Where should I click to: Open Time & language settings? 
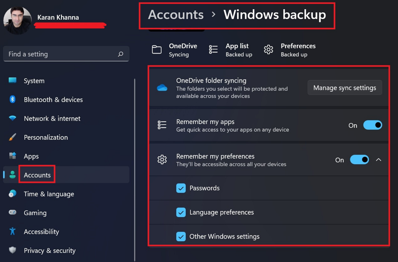click(48, 194)
